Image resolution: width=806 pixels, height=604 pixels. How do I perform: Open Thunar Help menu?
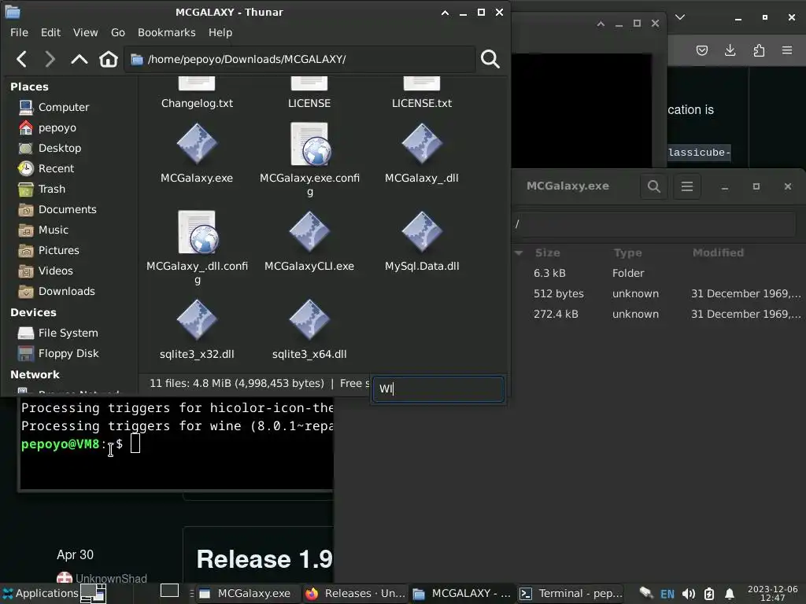(x=220, y=32)
